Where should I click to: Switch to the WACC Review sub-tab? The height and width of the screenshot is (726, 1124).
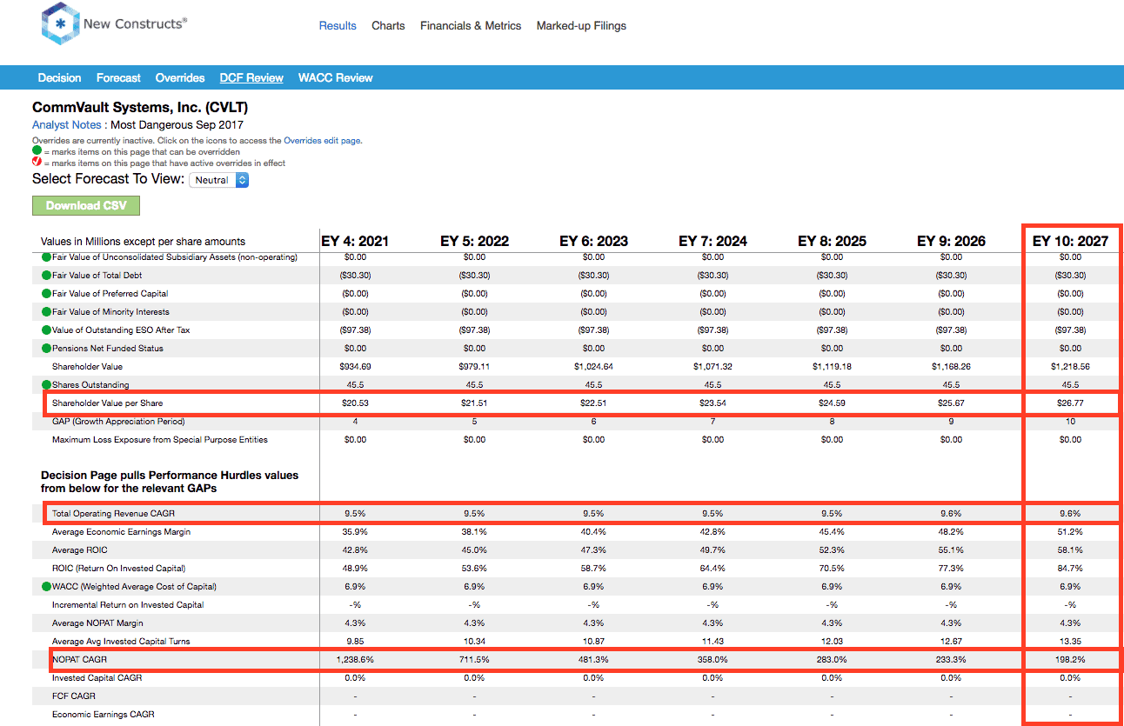point(336,77)
